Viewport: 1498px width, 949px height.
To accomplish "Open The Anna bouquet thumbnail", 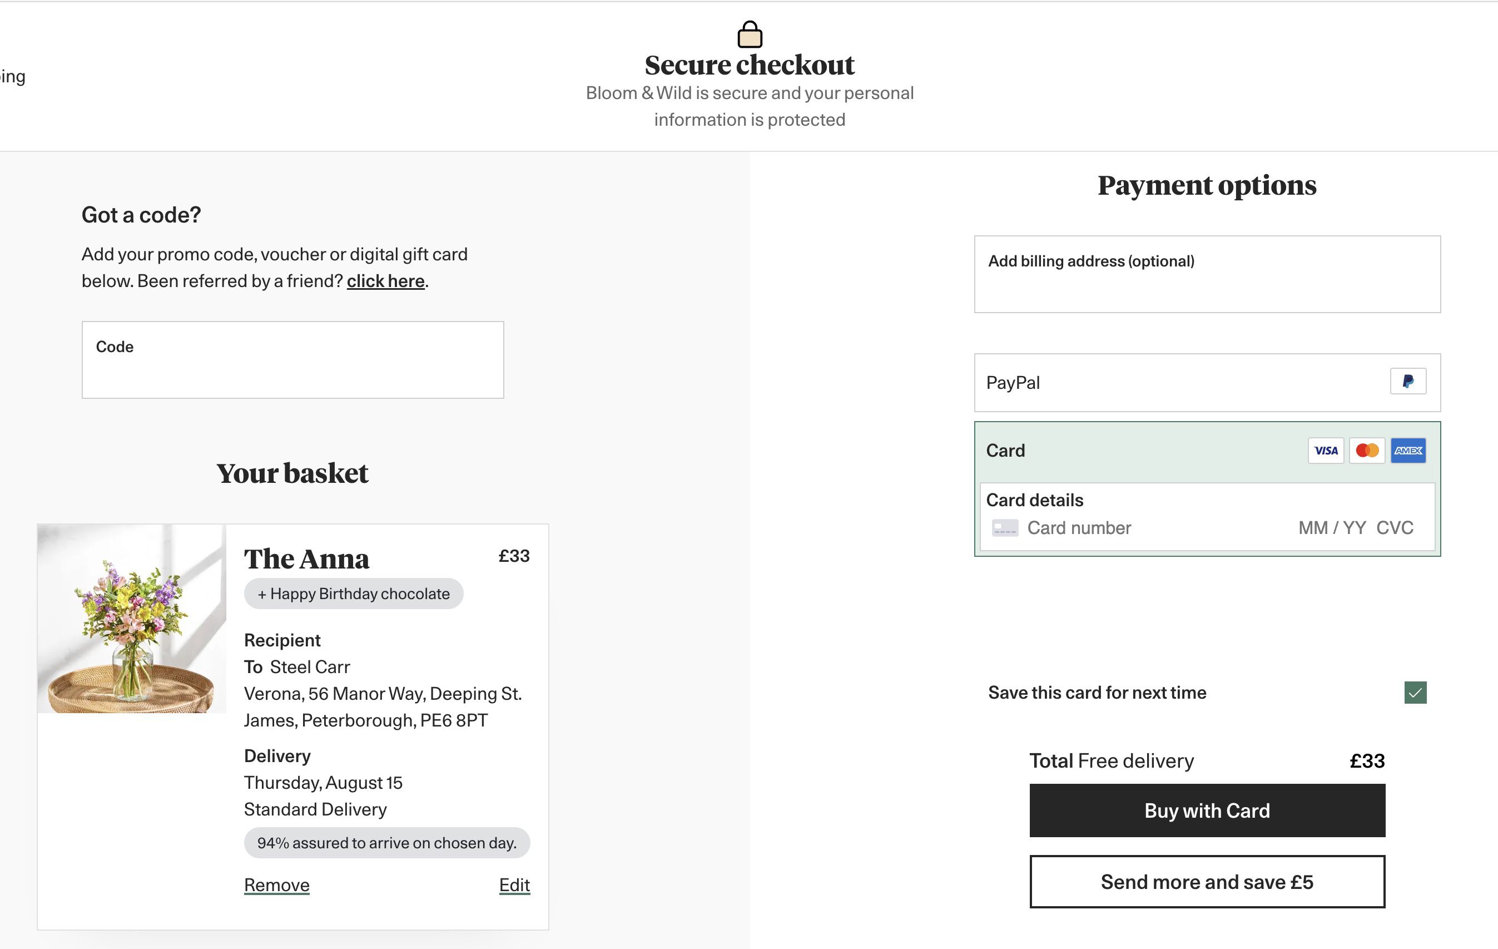I will coord(132,619).
